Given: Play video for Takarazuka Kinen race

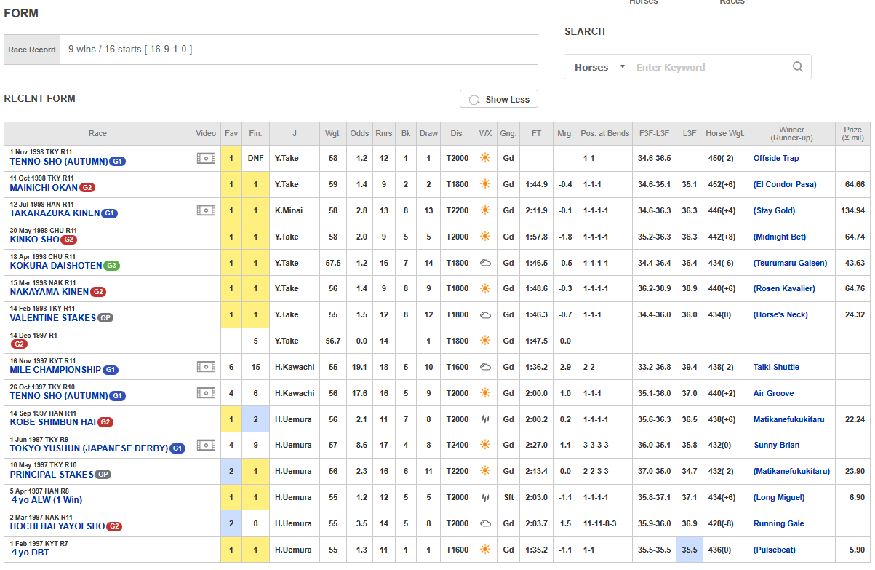Looking at the screenshot, I should (206, 210).
